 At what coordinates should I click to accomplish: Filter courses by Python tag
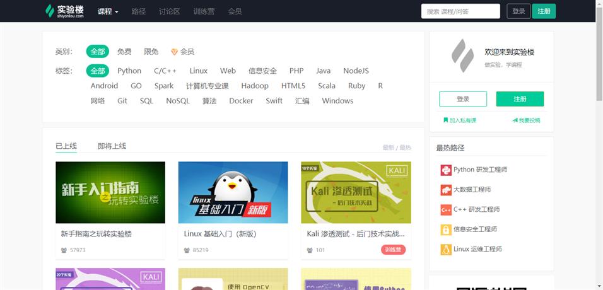pyautogui.click(x=129, y=71)
